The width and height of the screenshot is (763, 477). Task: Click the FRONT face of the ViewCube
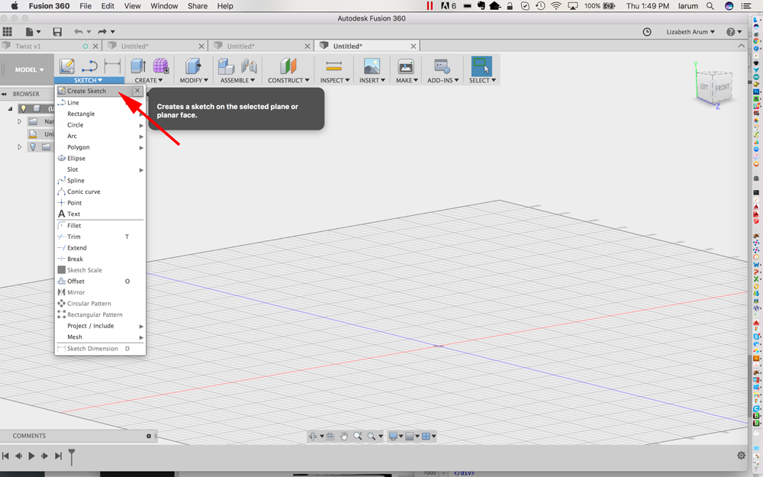tap(722, 88)
